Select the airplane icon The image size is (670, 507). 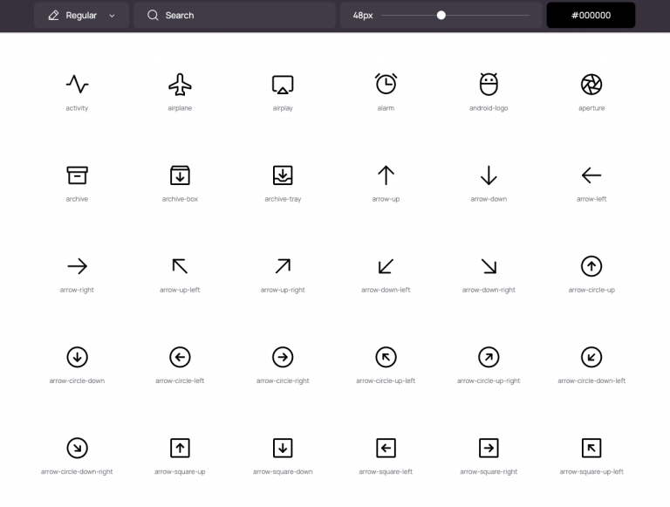[180, 85]
